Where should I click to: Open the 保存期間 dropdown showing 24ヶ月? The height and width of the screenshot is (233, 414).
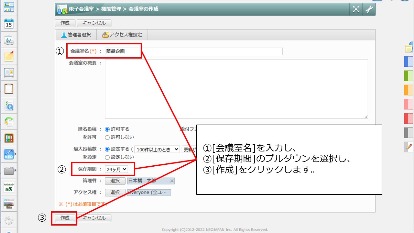pyautogui.click(x=116, y=169)
